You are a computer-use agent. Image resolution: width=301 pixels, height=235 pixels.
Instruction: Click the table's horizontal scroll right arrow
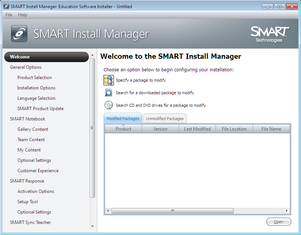pyautogui.click(x=287, y=211)
